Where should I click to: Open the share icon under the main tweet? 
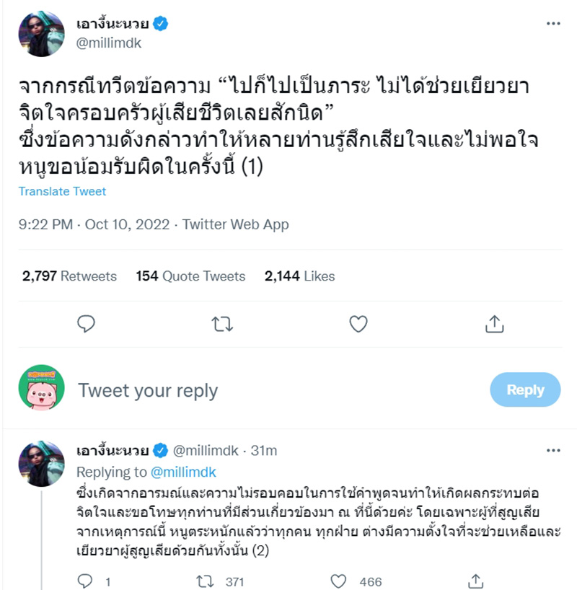(x=495, y=325)
